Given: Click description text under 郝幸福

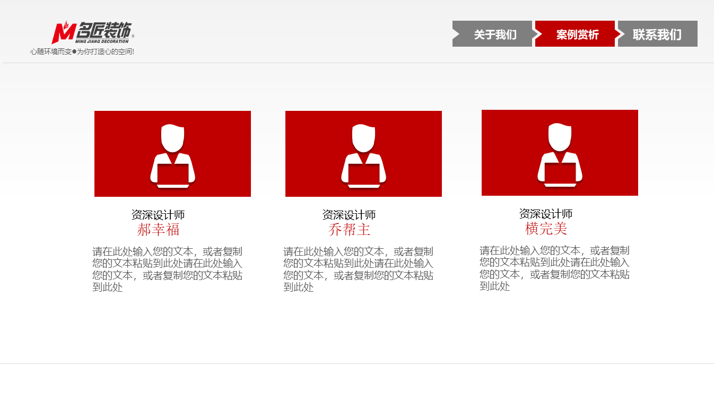Looking at the screenshot, I should 167,269.
